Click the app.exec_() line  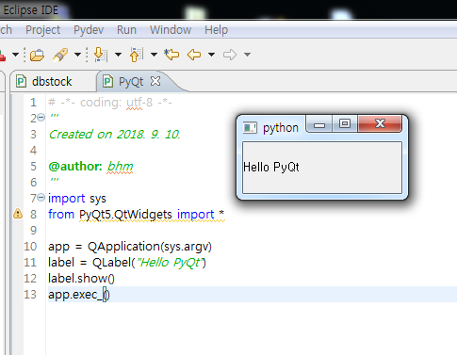[x=79, y=295]
